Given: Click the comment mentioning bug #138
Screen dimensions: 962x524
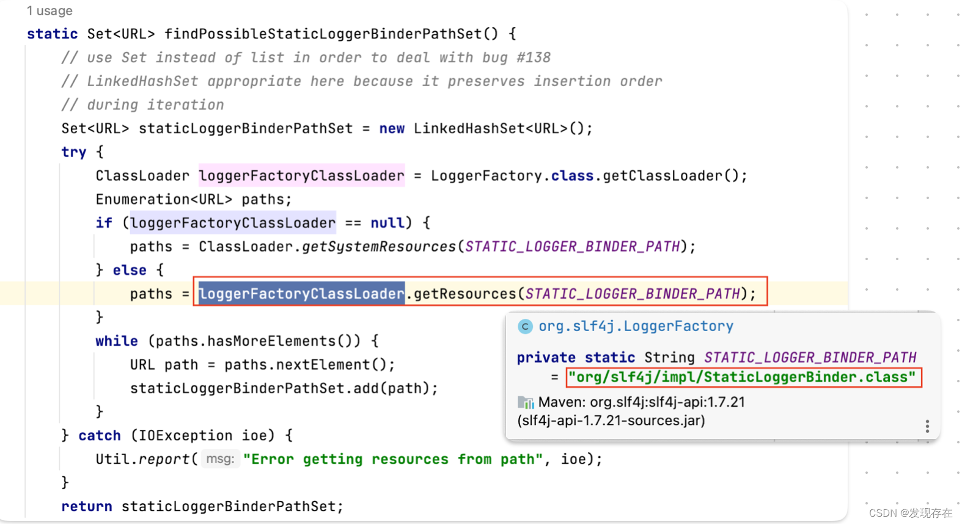Looking at the screenshot, I should [x=306, y=57].
